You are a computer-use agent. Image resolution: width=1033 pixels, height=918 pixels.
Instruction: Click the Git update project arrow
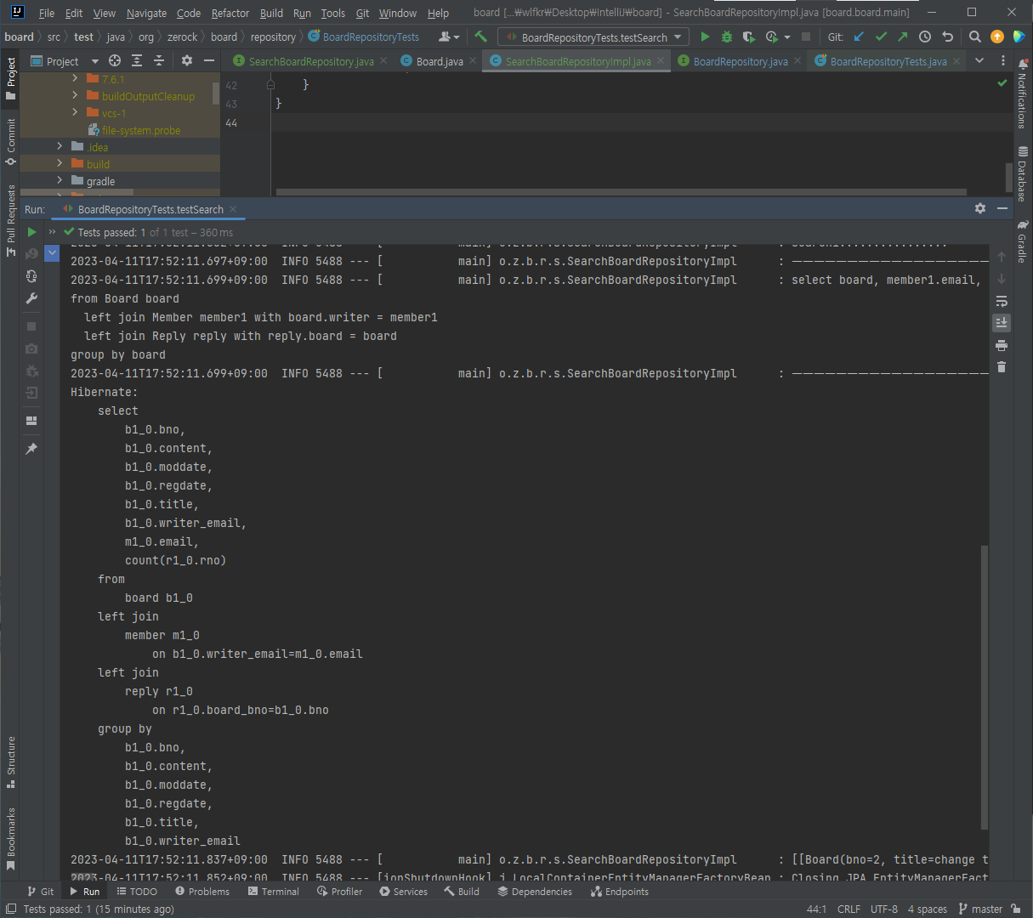859,37
